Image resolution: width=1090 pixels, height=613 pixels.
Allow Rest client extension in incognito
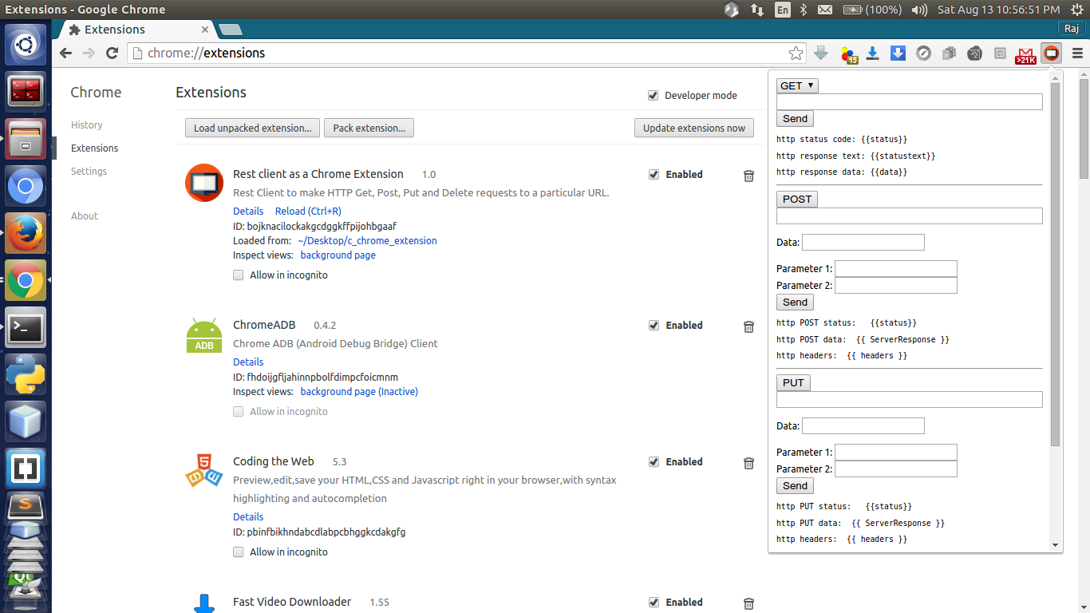(239, 275)
